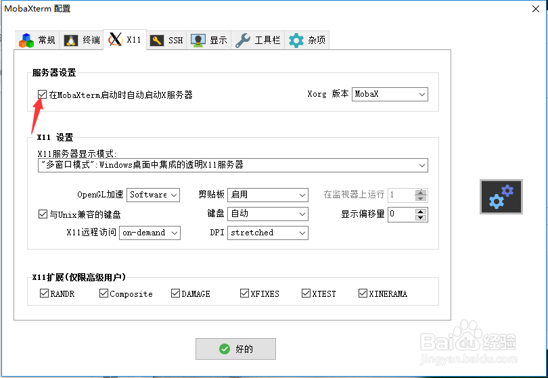This screenshot has width=548, height=378.
Task: Toggle the XTEST extension checkbox
Action: tap(306, 293)
